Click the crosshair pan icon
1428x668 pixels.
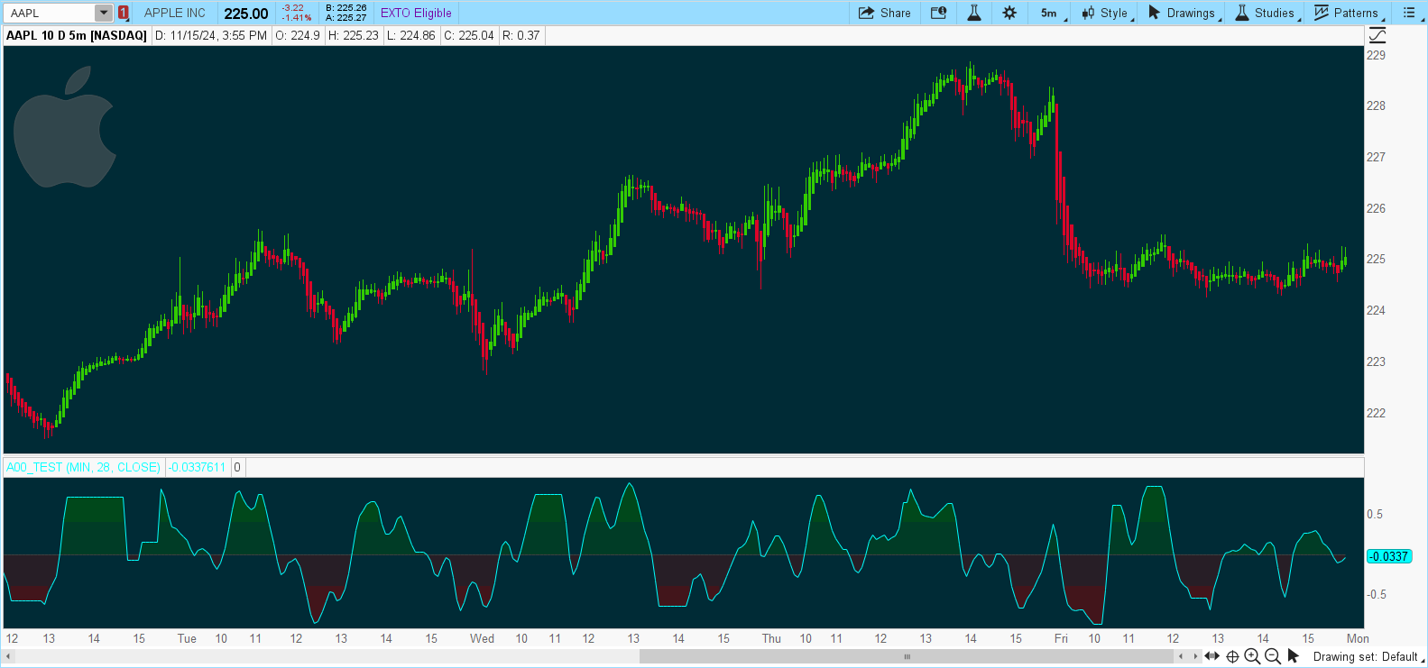coord(1232,656)
